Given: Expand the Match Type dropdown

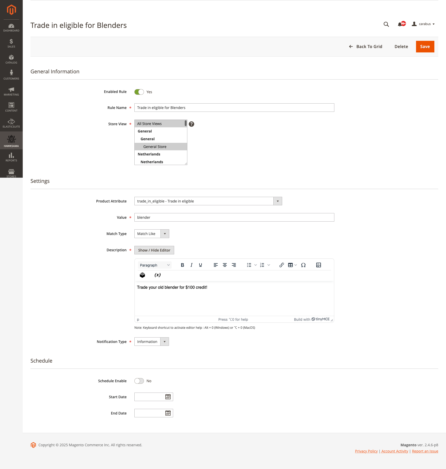Looking at the screenshot, I should pos(165,234).
